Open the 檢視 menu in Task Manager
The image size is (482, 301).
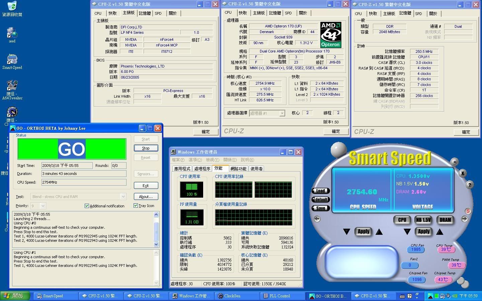pos(213,160)
